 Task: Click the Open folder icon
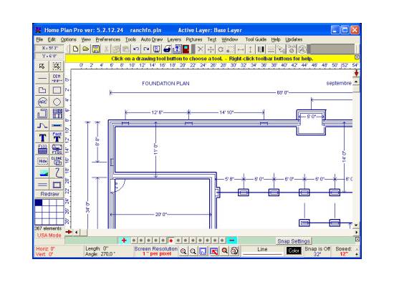pos(85,49)
